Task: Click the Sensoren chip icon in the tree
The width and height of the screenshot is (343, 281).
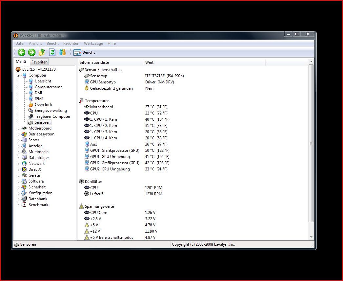Action: pyautogui.click(x=30, y=122)
